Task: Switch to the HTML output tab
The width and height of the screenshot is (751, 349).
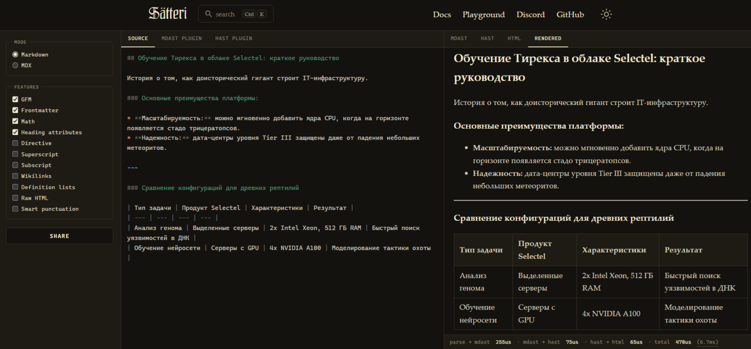Action: [x=514, y=38]
